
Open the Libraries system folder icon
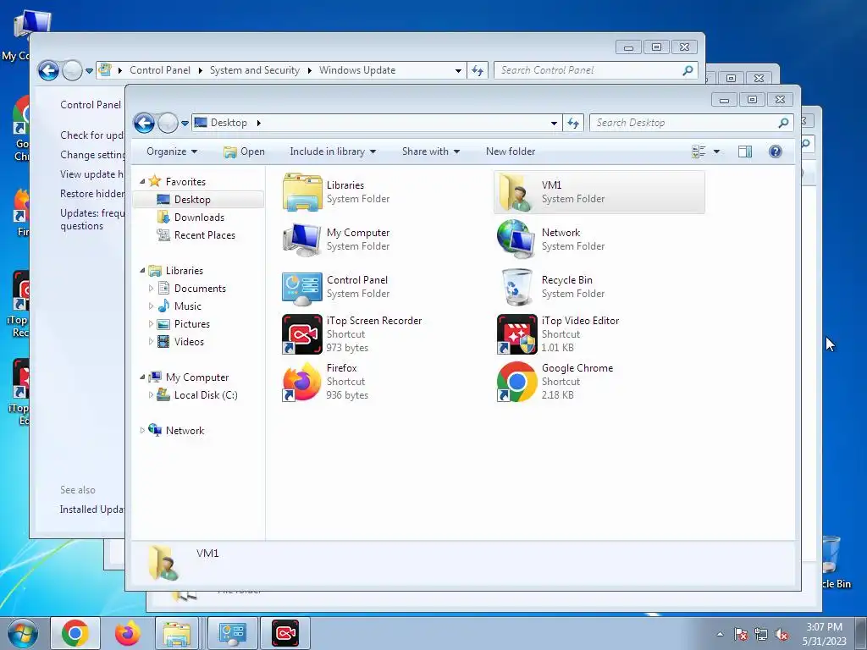302,192
